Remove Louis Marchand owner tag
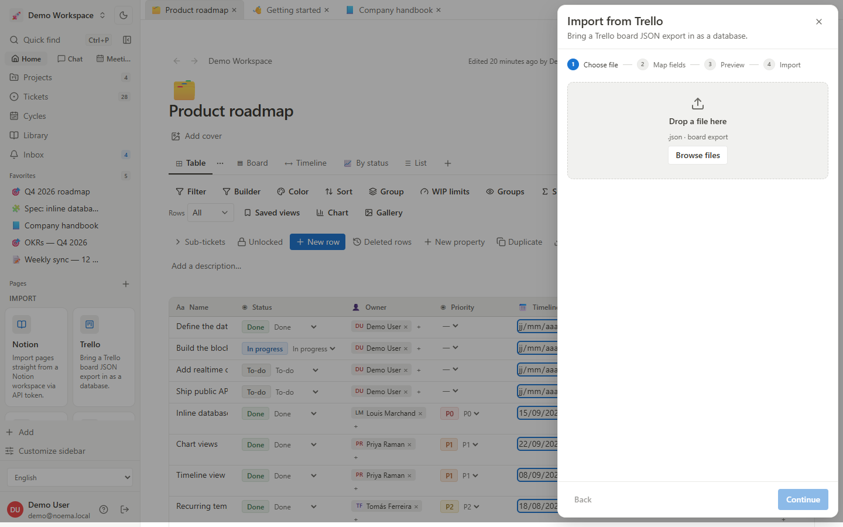The height and width of the screenshot is (527, 843). coord(420,413)
